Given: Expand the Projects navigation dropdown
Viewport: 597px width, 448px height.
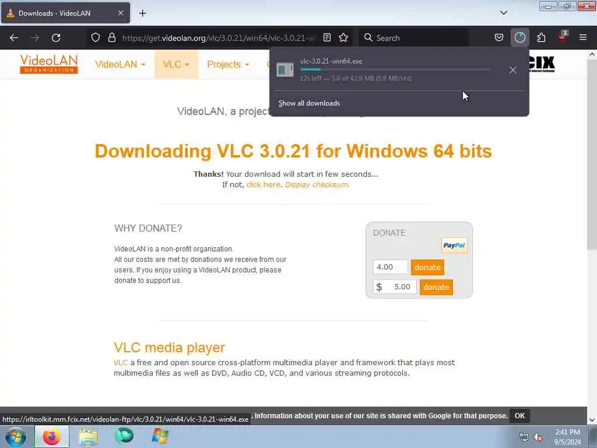Looking at the screenshot, I should click(x=228, y=64).
